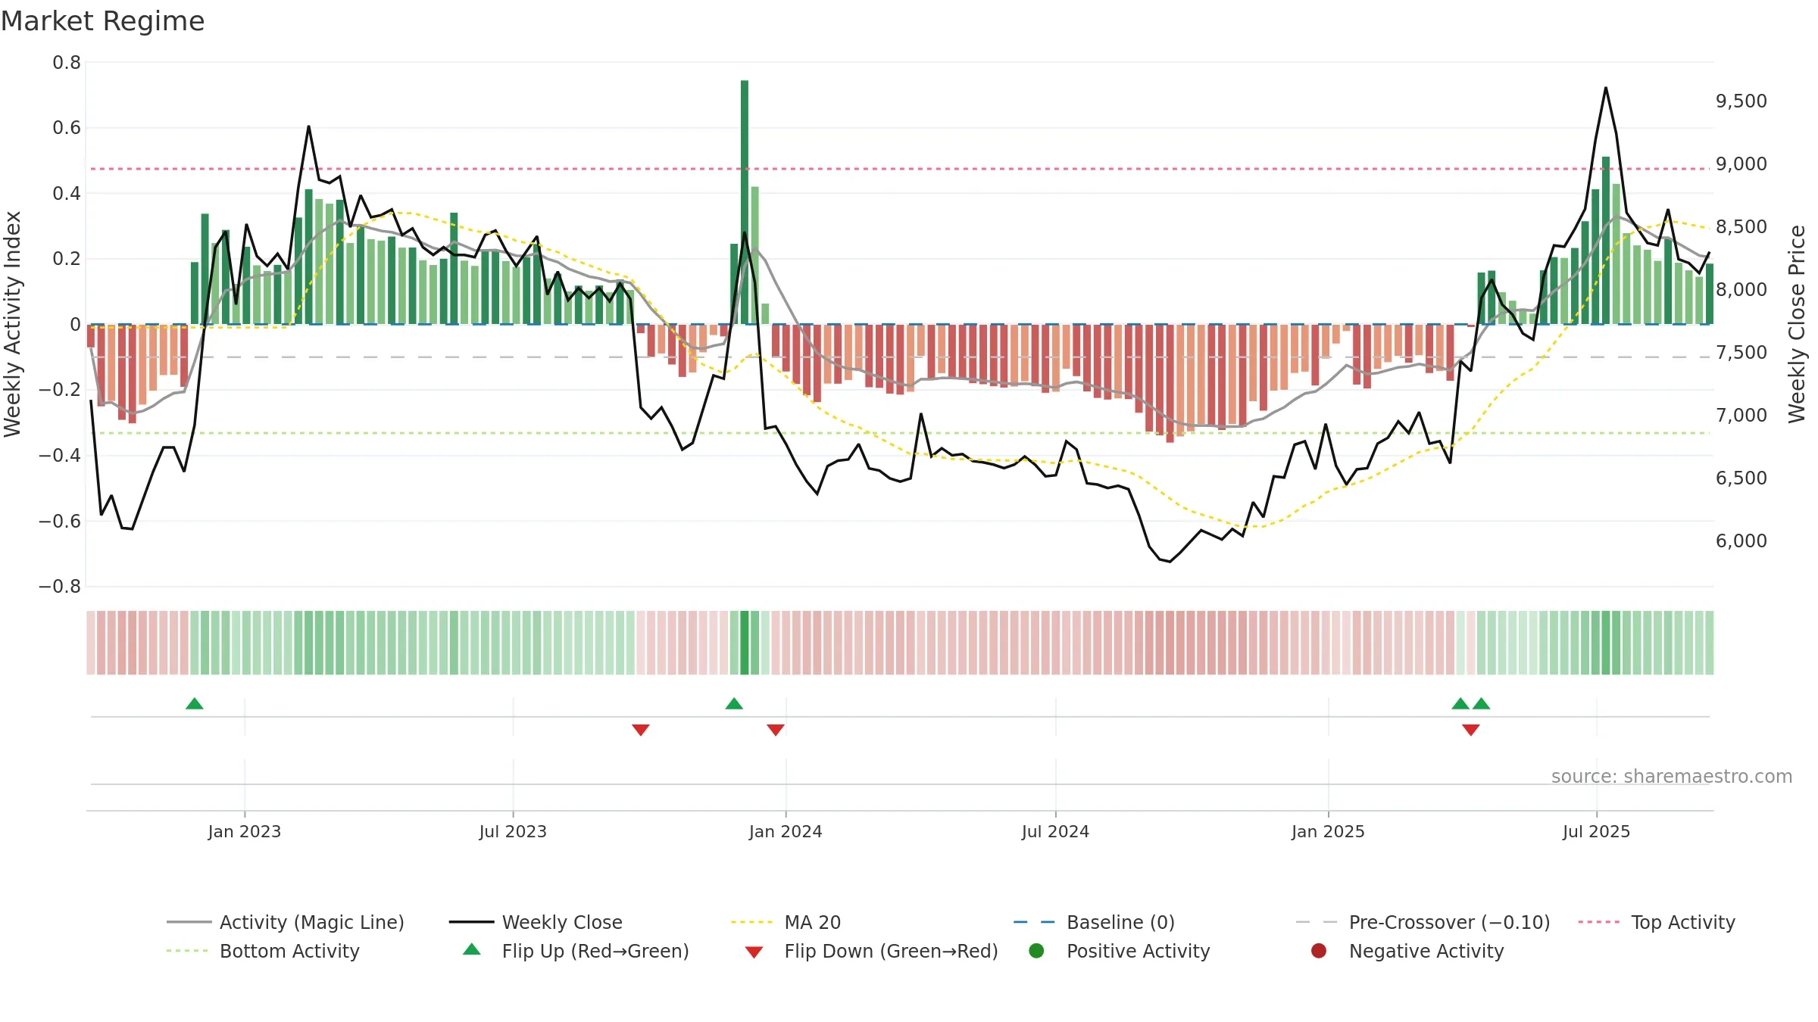
Task: Select the flip-up marker before Jan 2023
Action: (195, 704)
